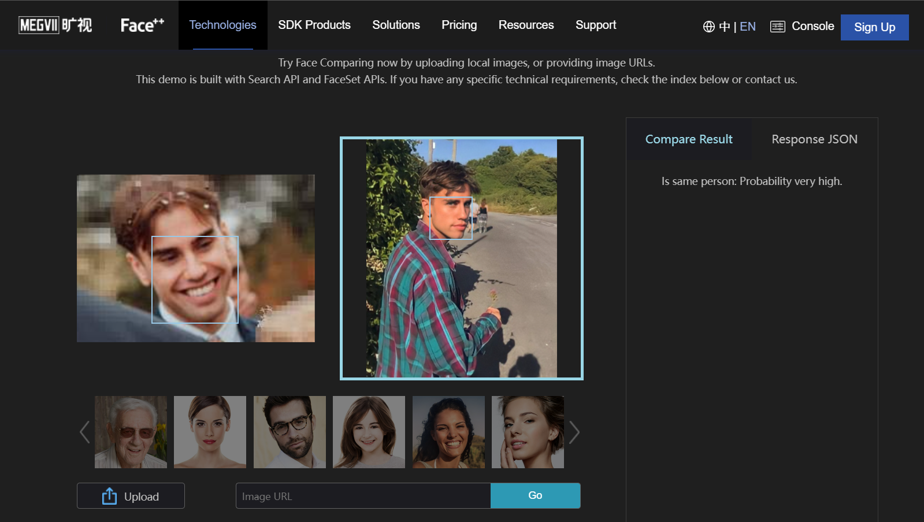Image resolution: width=924 pixels, height=522 pixels.
Task: Click the Upload button
Action: pos(131,496)
